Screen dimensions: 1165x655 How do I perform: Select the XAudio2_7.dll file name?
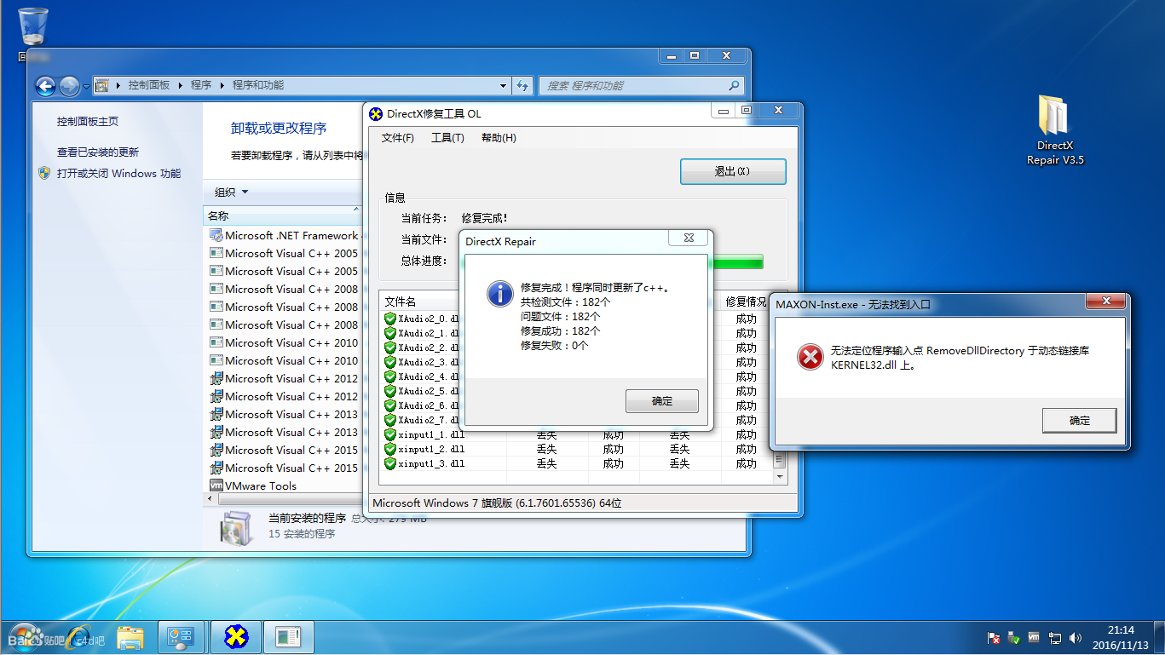(429, 420)
